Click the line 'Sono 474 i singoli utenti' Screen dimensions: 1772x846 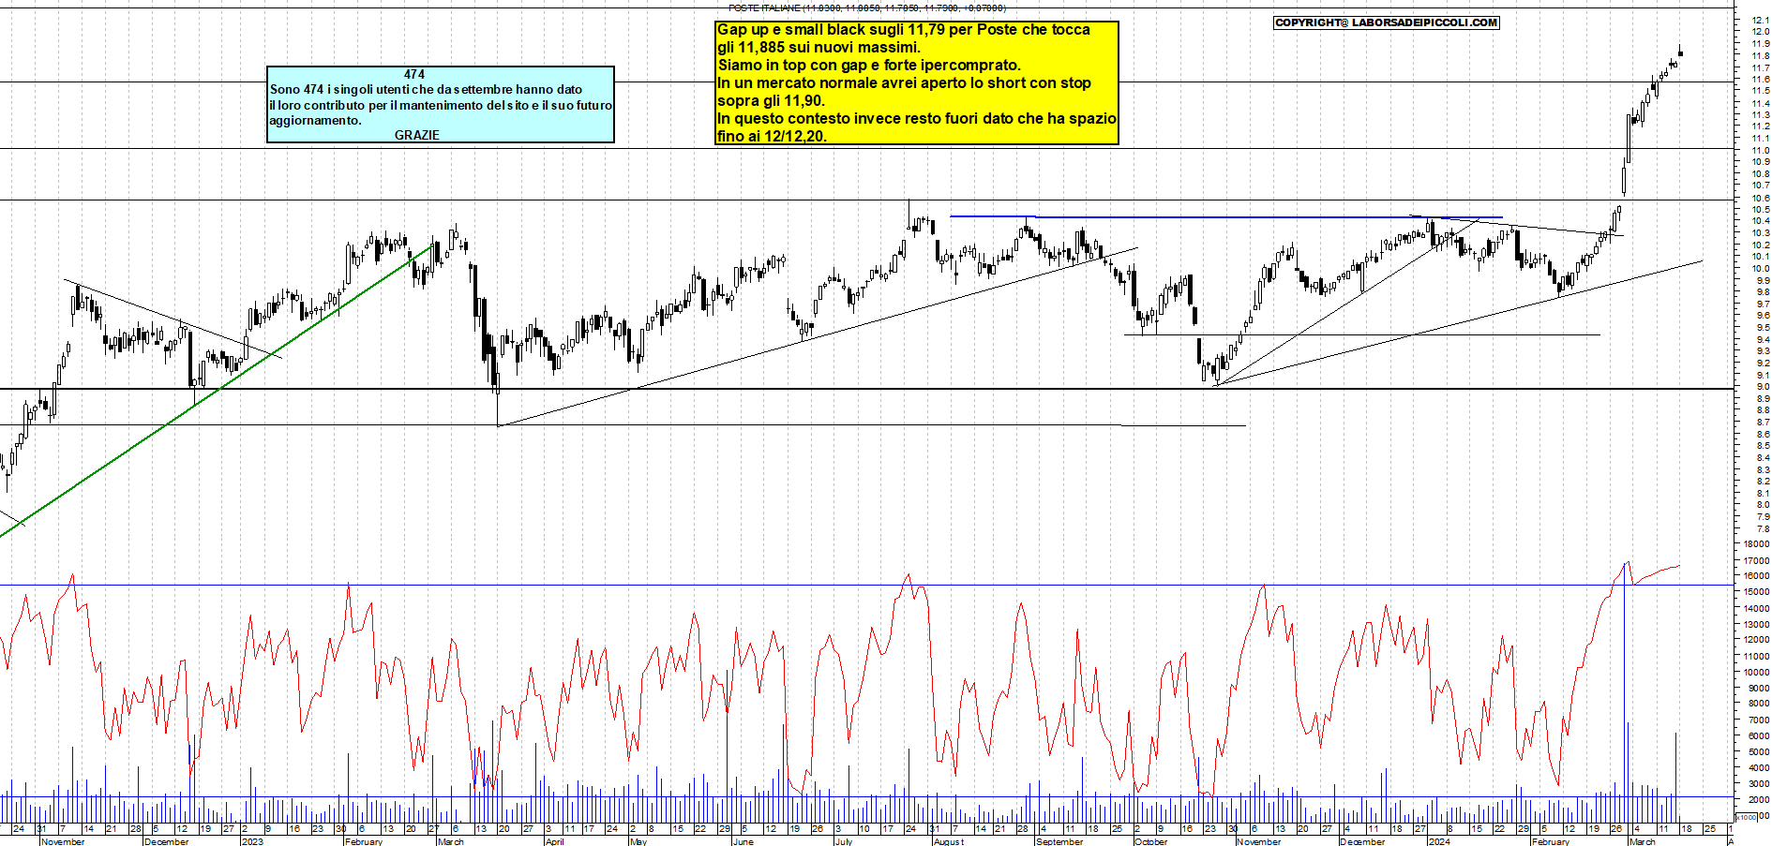tap(427, 90)
